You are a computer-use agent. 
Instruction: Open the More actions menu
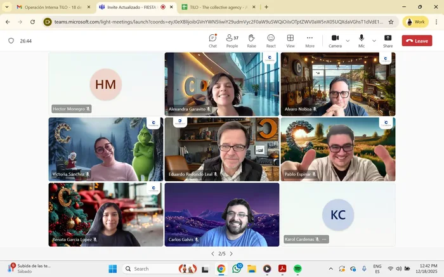pos(310,41)
